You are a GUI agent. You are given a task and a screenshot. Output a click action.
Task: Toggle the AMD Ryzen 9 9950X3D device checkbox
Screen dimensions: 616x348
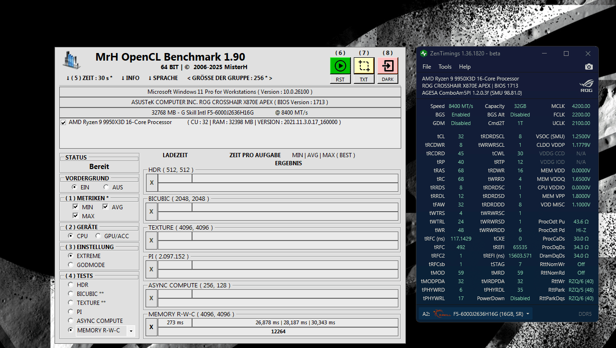point(64,123)
